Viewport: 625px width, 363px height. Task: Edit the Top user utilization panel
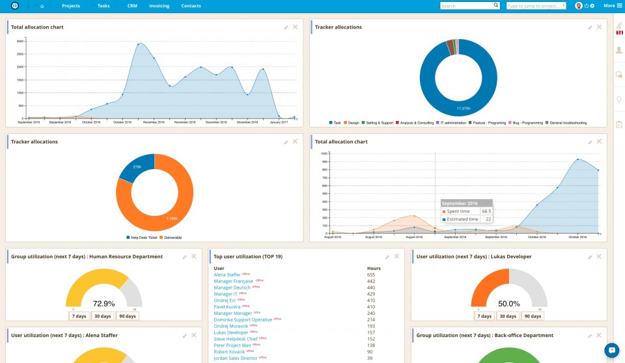click(x=387, y=257)
